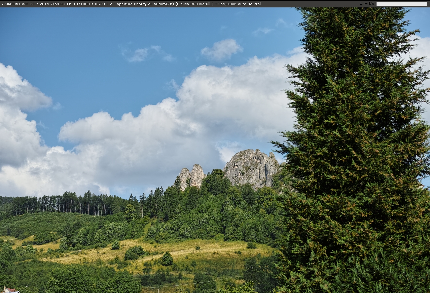
Task: Click the Auto white balance label
Action: click(x=242, y=4)
